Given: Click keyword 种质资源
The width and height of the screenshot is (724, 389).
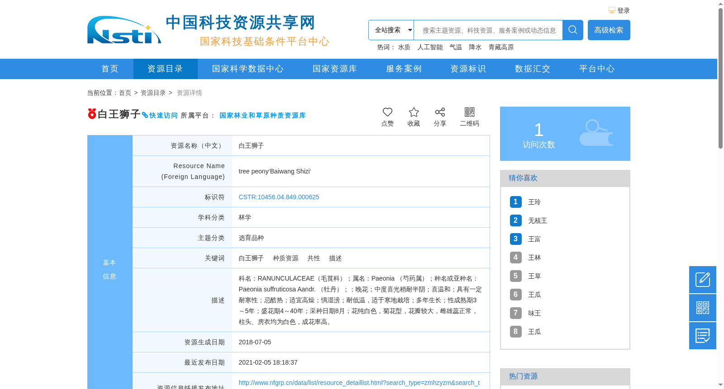Looking at the screenshot, I should click(x=286, y=258).
